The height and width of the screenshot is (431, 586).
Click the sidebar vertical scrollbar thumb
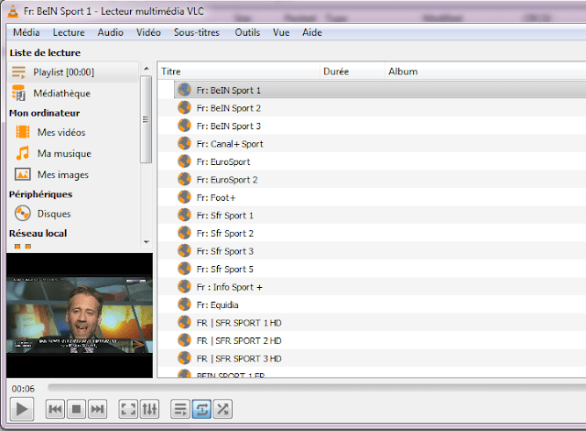click(x=146, y=119)
